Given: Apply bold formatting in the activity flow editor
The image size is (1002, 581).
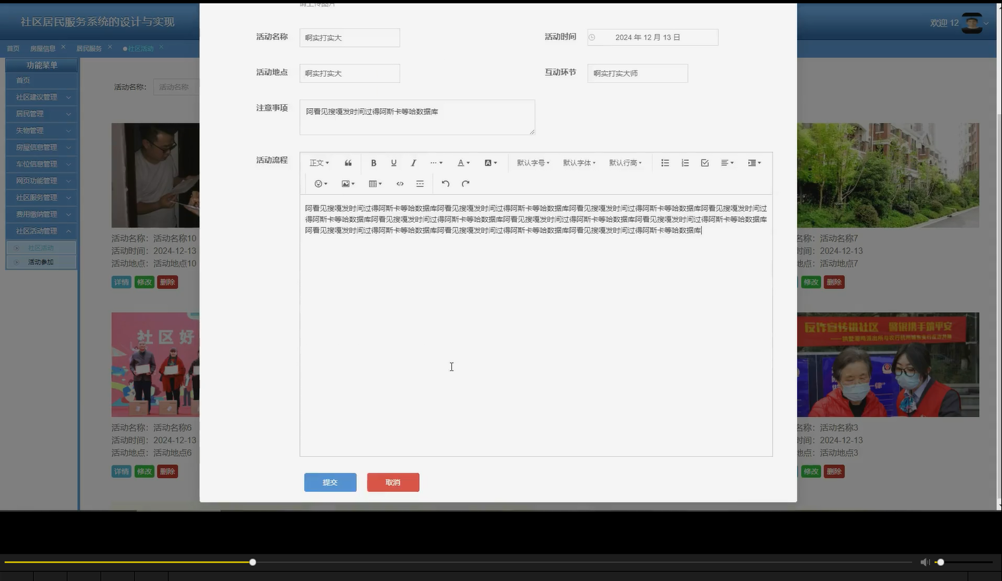Looking at the screenshot, I should [373, 162].
